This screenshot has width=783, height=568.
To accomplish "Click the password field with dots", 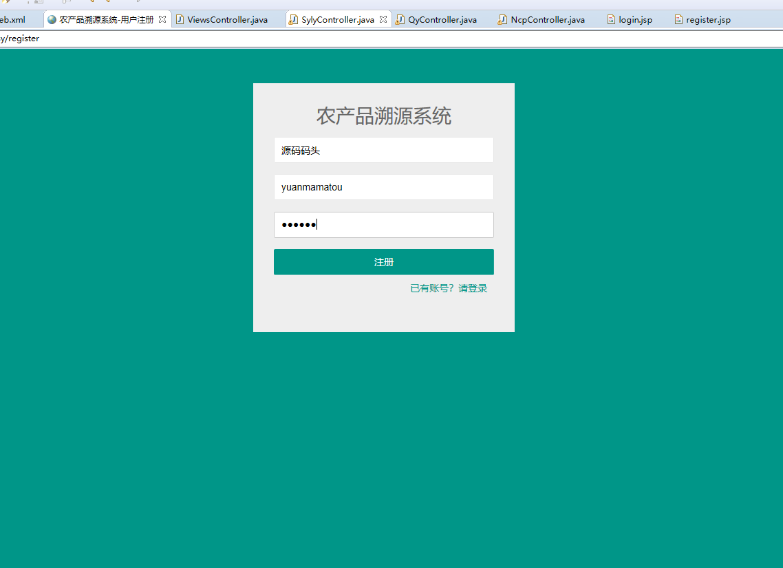I will [x=383, y=224].
